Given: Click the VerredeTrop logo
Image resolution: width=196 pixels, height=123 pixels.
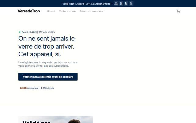Looking at the screenshot, I should (29, 11).
